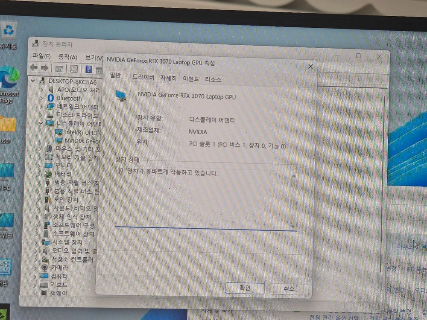Viewport: 427px width, 320px height.
Task: Click the Back arrow in Device Manager toolbar
Action: [34, 67]
